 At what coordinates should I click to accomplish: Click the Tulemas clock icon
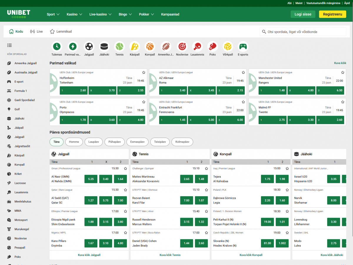click(x=57, y=46)
